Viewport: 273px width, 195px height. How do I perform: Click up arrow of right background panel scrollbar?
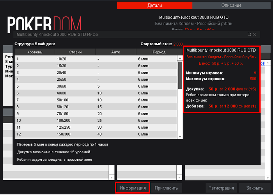[x=268, y=62]
